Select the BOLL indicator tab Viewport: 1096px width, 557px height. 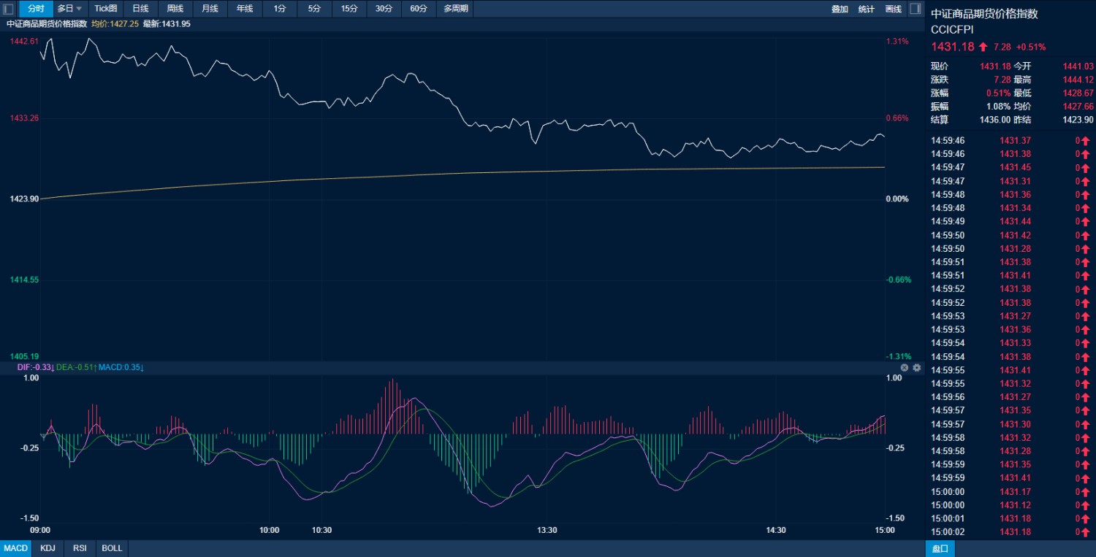(x=112, y=548)
